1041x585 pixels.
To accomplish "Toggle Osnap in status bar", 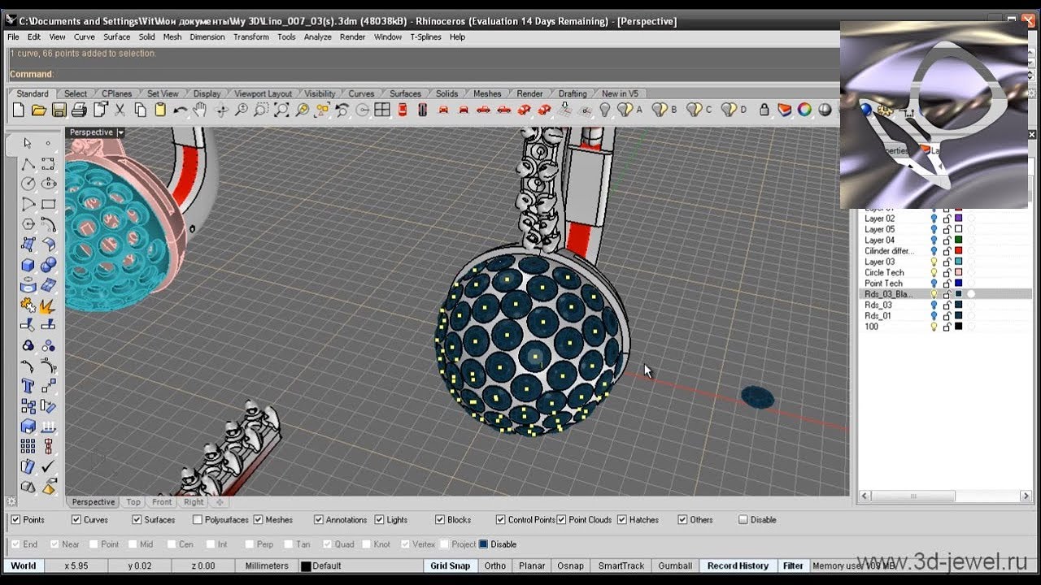I will (571, 565).
